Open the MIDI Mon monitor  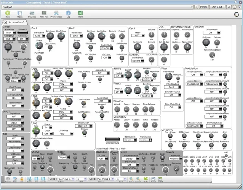[x=44, y=14]
